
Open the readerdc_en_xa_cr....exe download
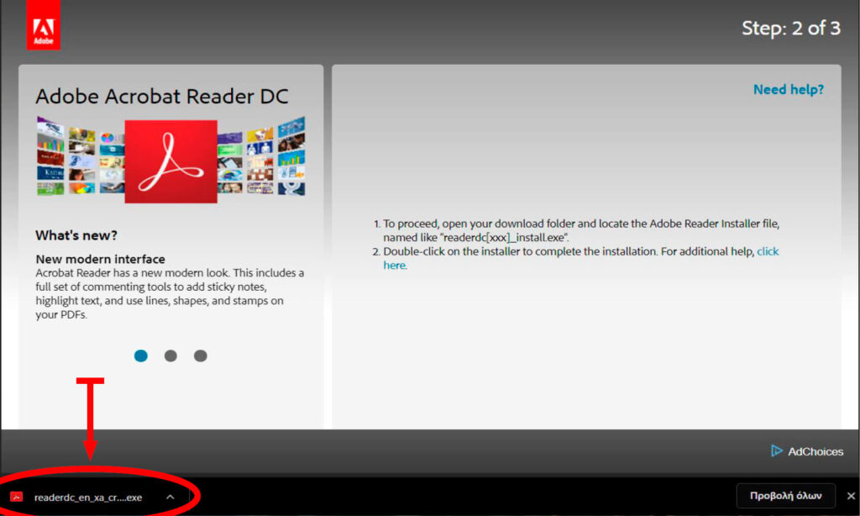point(87,498)
